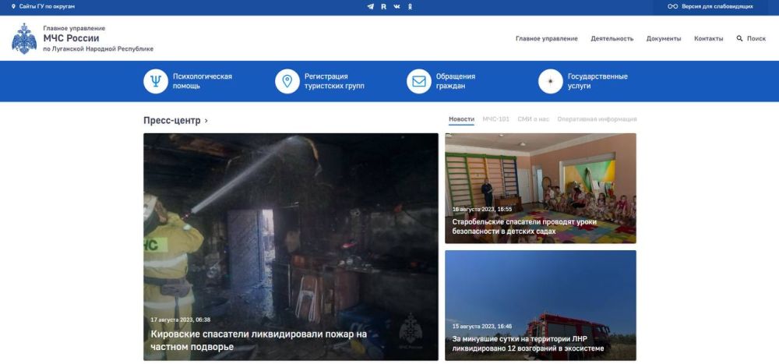Open the Контакты menu item

(x=708, y=39)
